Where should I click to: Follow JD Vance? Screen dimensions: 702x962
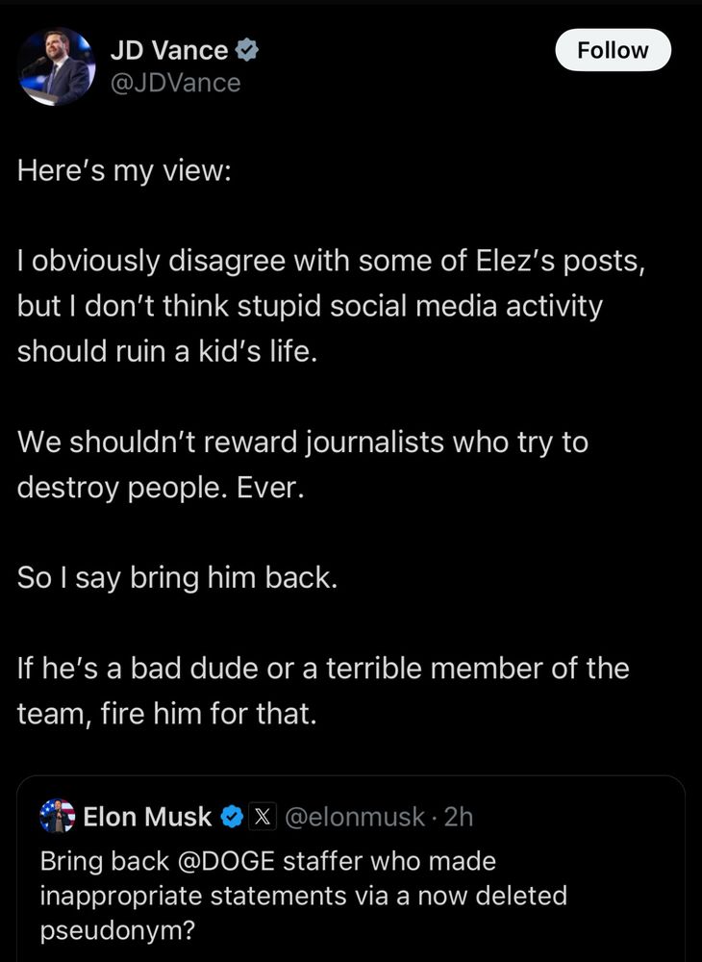pyautogui.click(x=613, y=50)
